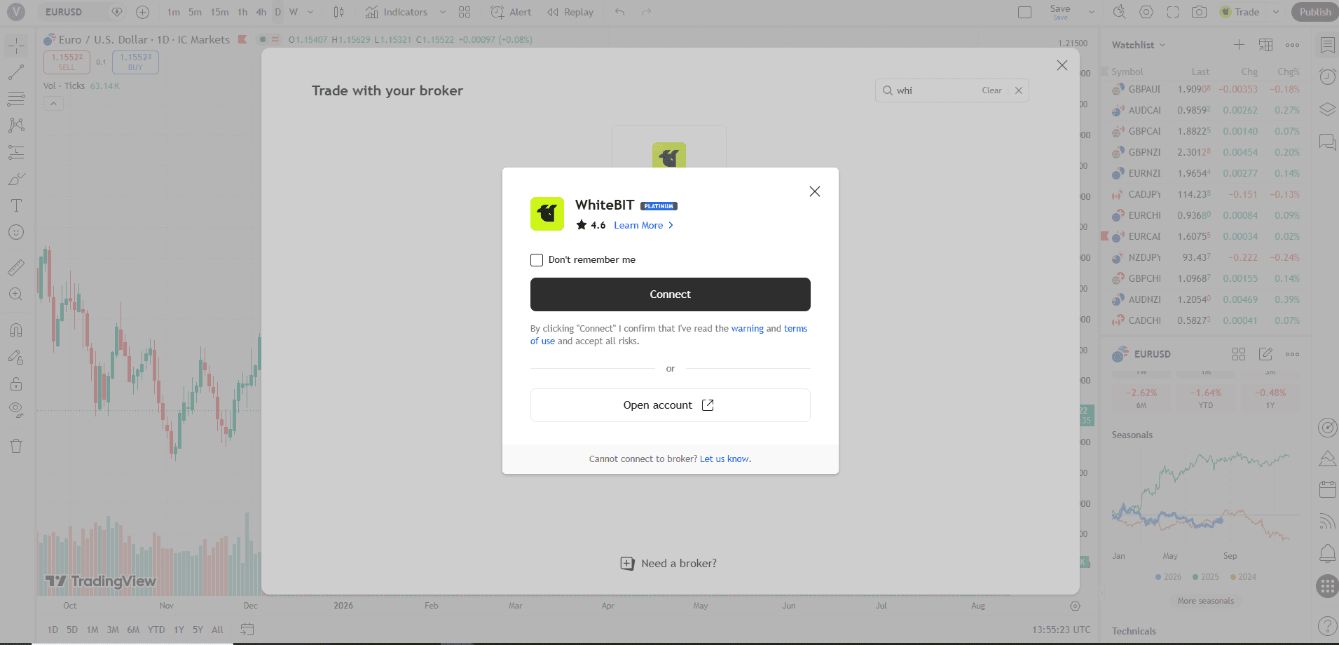Clear the broker search text
The height and width of the screenshot is (645, 1339).
(x=991, y=90)
